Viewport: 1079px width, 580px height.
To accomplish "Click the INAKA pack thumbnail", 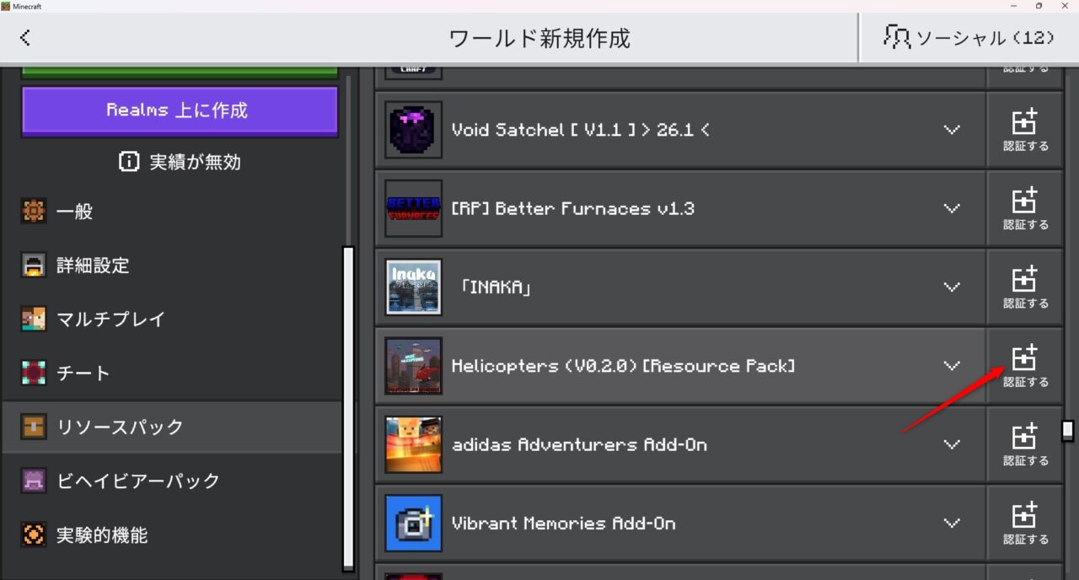I will coord(414,287).
